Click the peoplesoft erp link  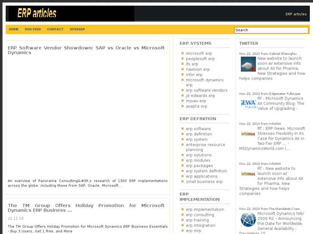point(200,59)
